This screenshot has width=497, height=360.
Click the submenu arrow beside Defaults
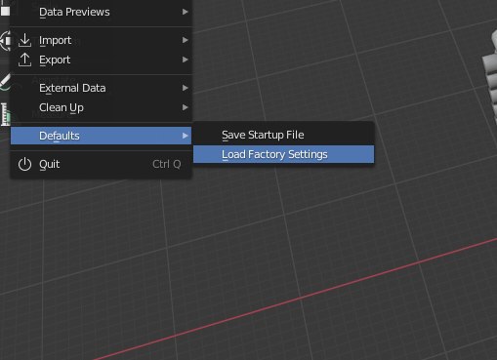pyautogui.click(x=185, y=136)
